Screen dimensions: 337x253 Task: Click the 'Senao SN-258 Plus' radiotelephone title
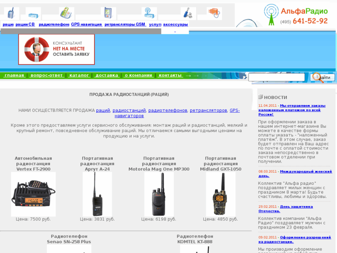69,241
